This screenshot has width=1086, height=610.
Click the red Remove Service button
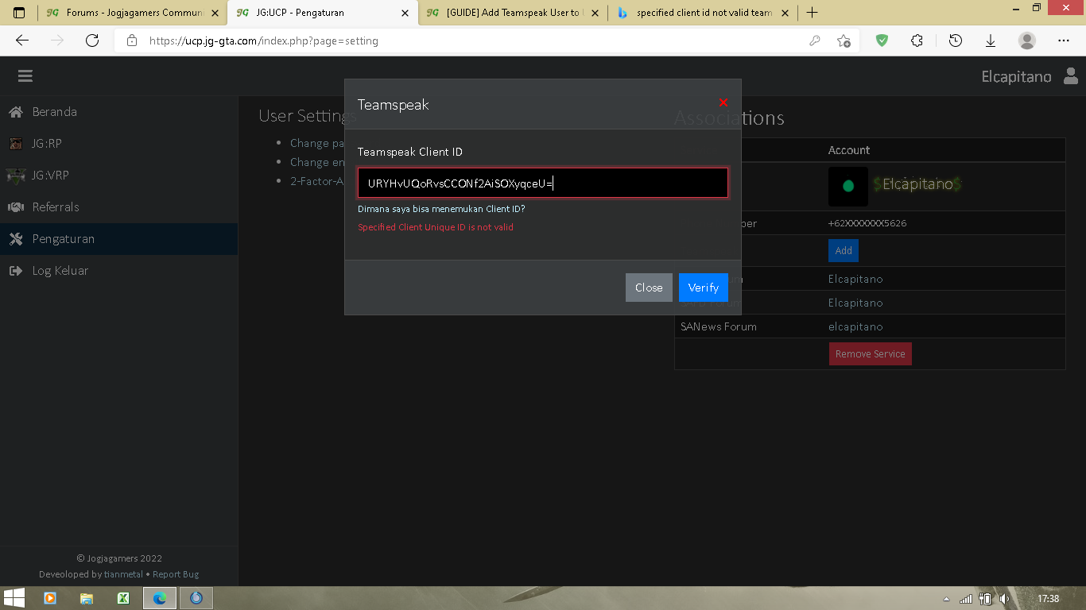(x=871, y=354)
